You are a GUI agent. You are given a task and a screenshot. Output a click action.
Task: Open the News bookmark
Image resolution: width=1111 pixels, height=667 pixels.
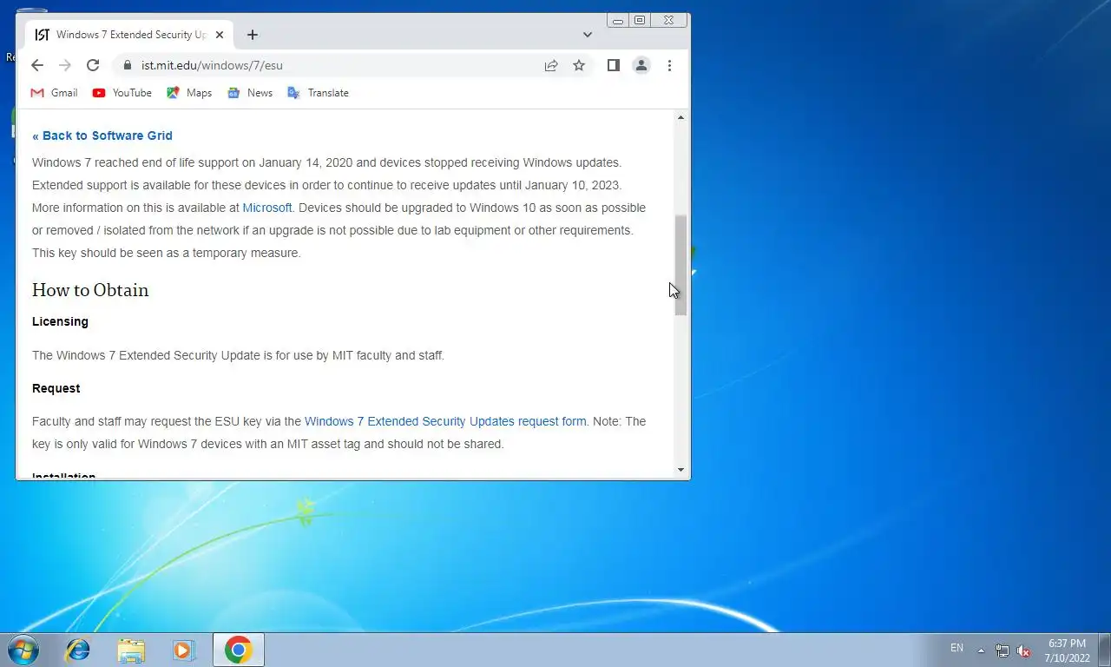(250, 93)
